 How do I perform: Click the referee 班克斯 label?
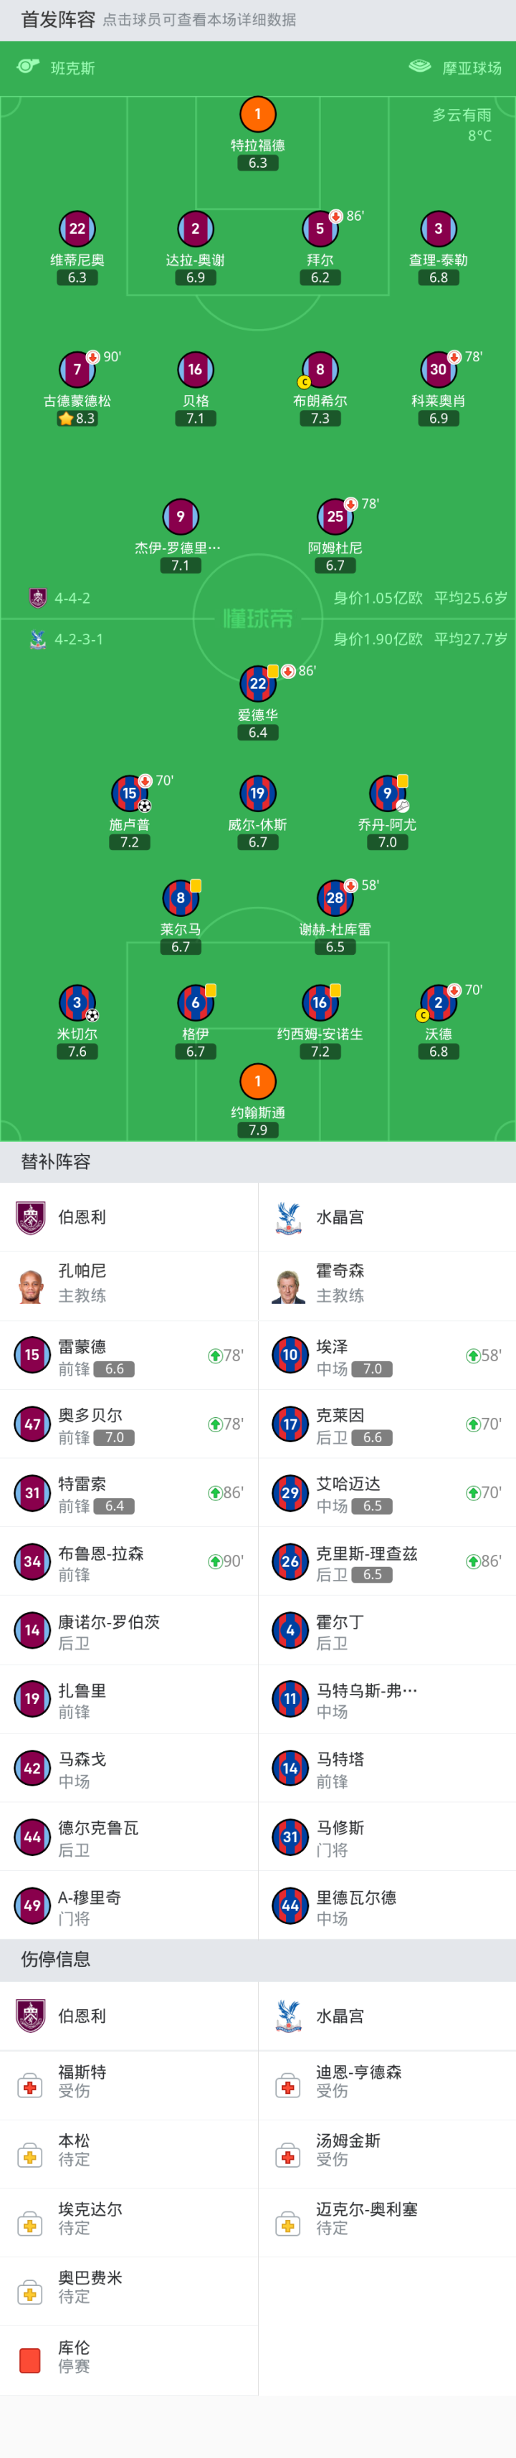point(72,68)
